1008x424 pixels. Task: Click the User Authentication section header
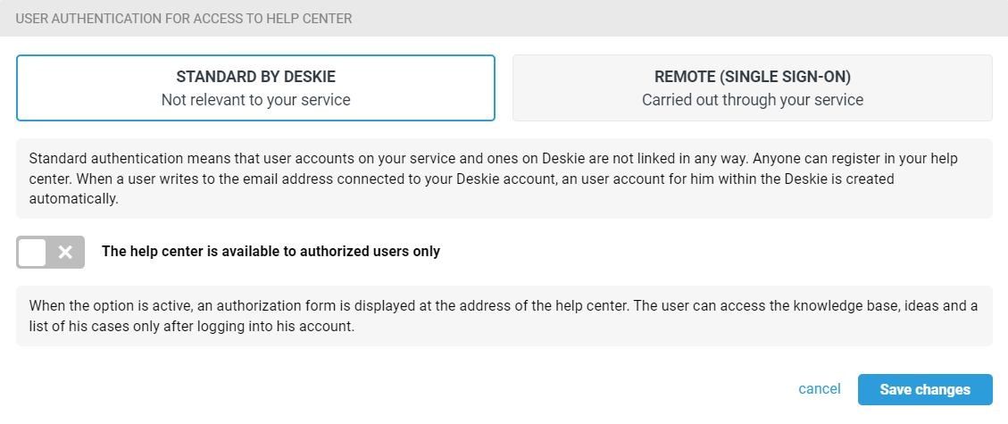pyautogui.click(x=183, y=18)
